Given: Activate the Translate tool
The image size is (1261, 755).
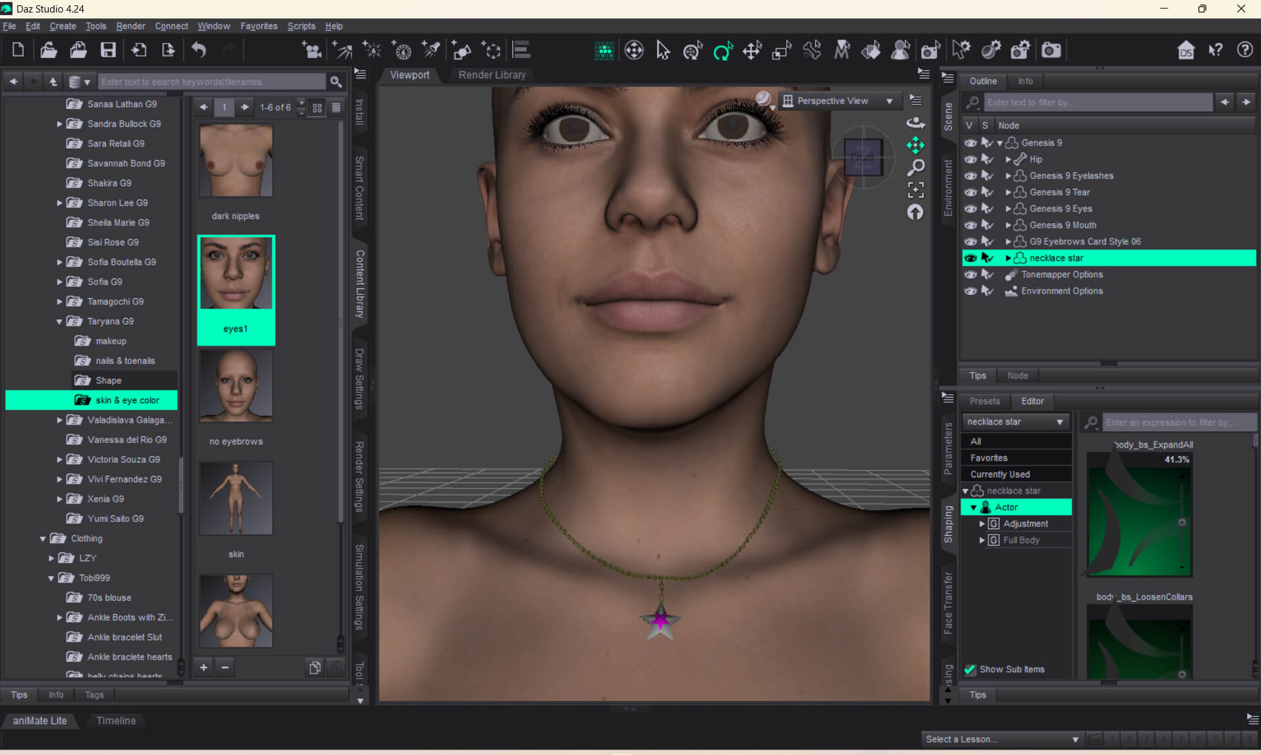Looking at the screenshot, I should [752, 50].
